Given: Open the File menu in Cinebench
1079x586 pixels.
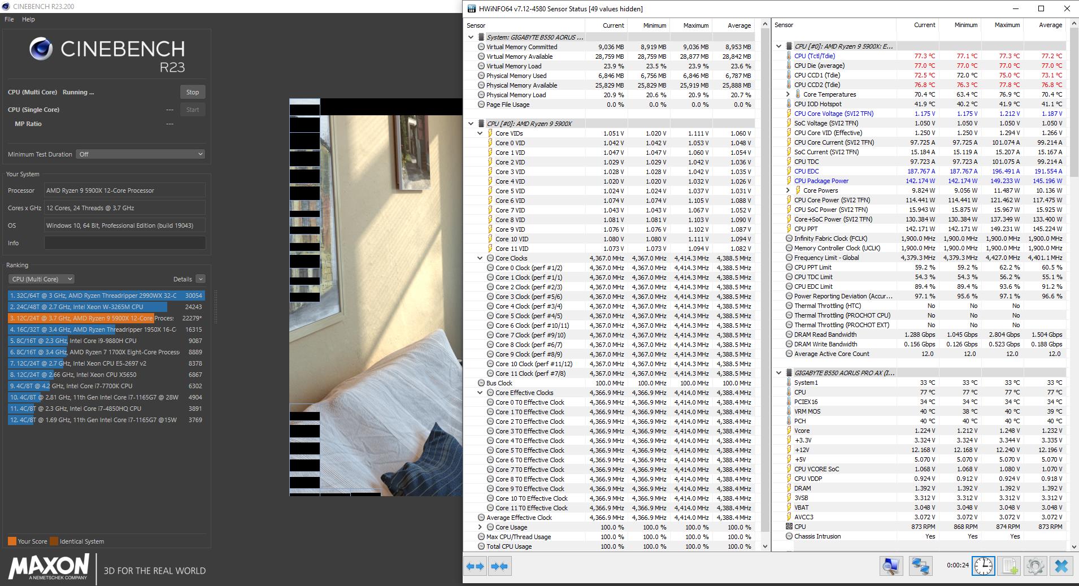Looking at the screenshot, I should (9, 19).
